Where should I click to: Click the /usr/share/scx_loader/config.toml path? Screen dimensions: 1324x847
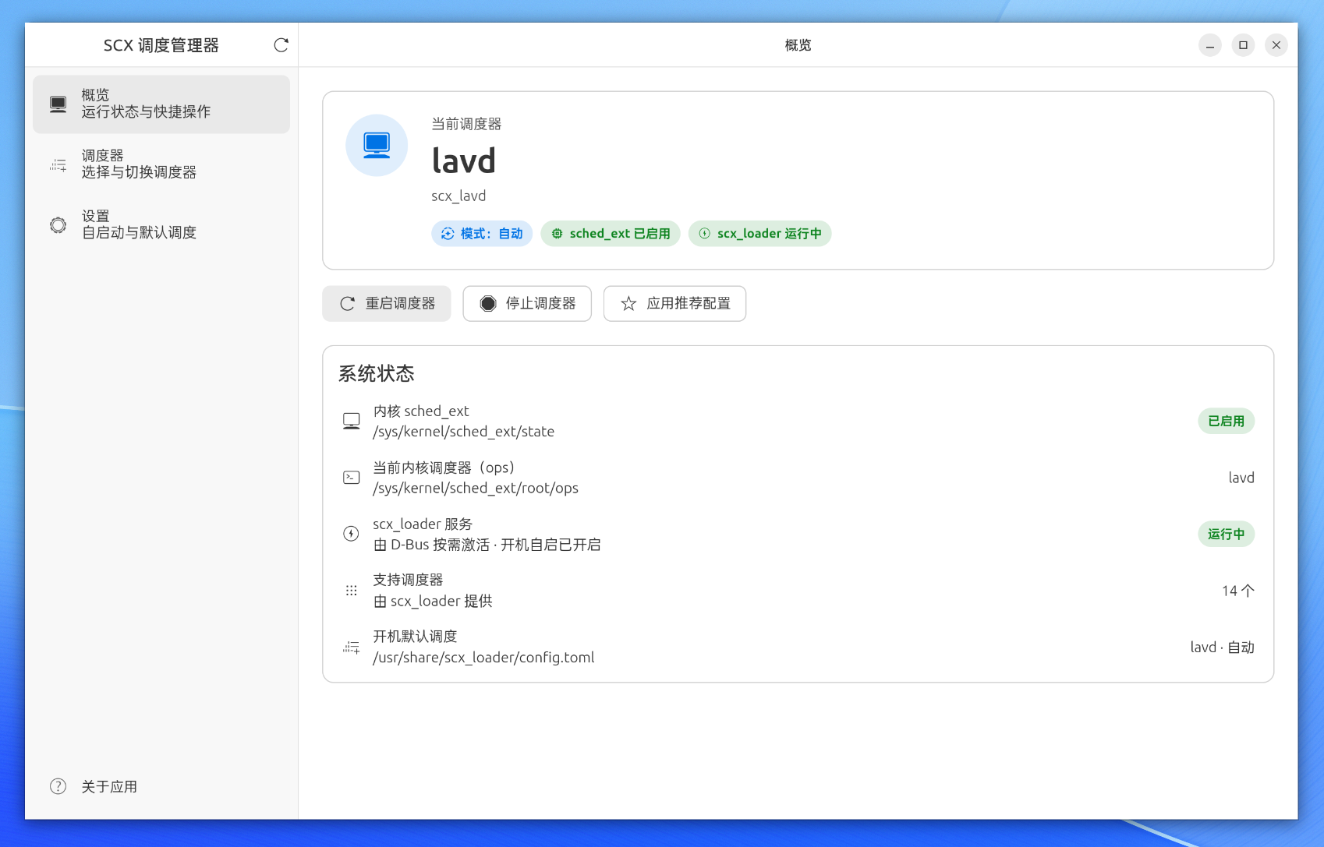pyautogui.click(x=483, y=658)
